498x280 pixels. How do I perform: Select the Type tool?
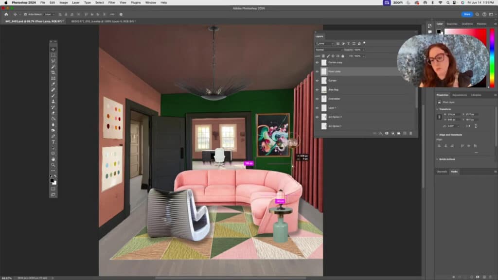[53, 142]
